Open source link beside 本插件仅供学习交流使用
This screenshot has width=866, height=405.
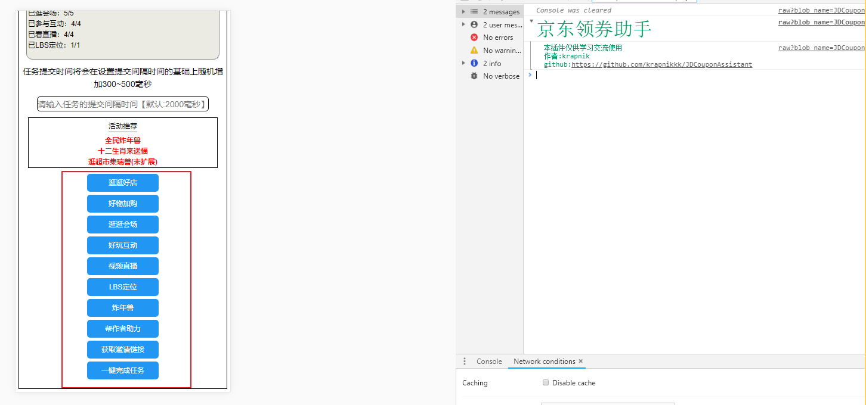(821, 48)
